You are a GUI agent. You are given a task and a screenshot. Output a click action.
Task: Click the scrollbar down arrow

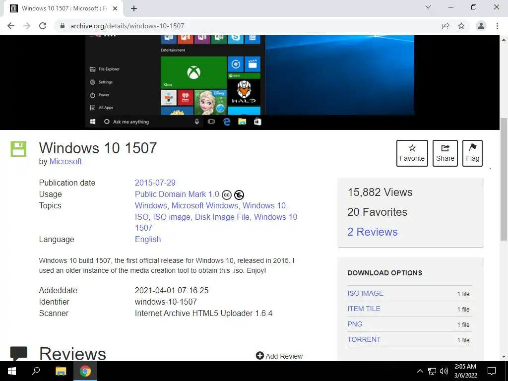coord(504,357)
